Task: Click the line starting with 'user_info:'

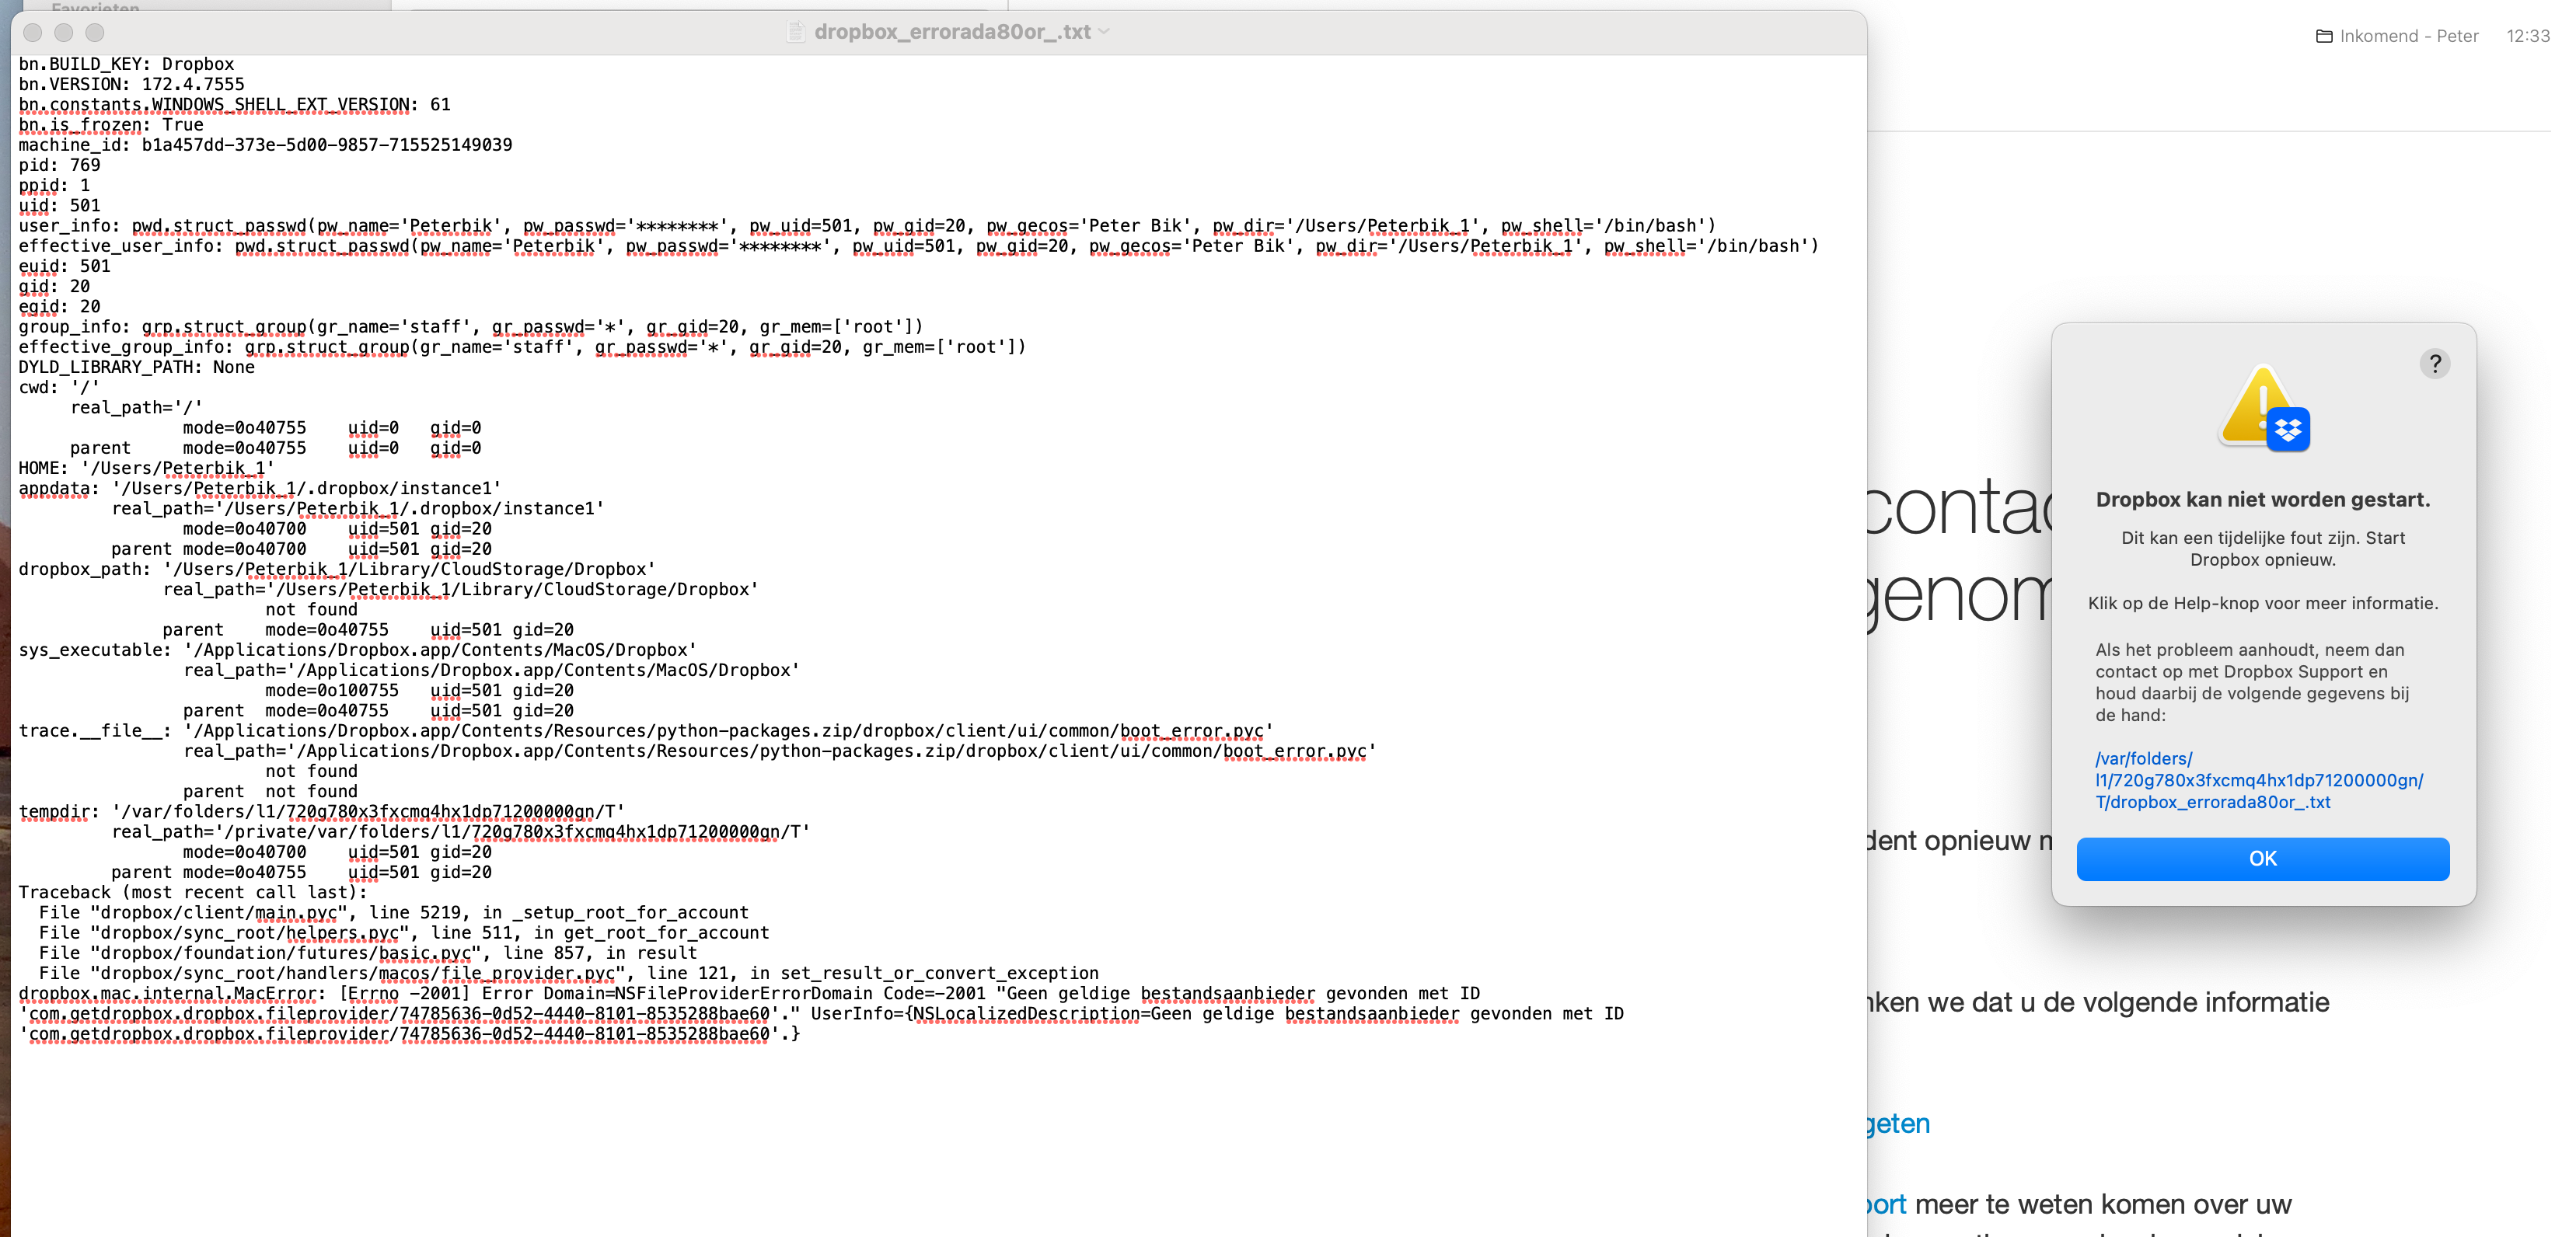Action: click(x=867, y=226)
